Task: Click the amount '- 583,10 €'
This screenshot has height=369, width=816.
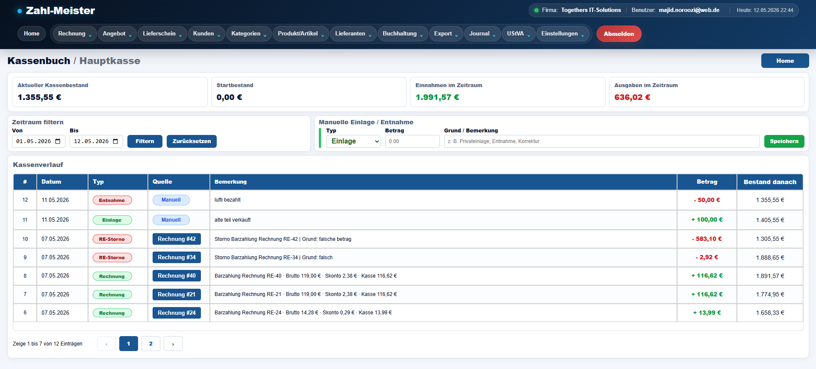Action: (x=707, y=239)
